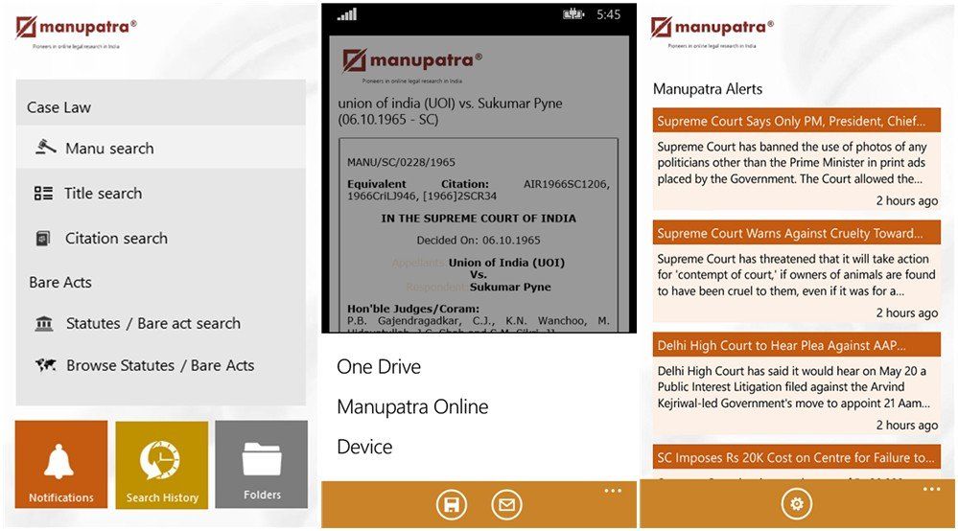Open the Notifications bell tile

coord(61,465)
